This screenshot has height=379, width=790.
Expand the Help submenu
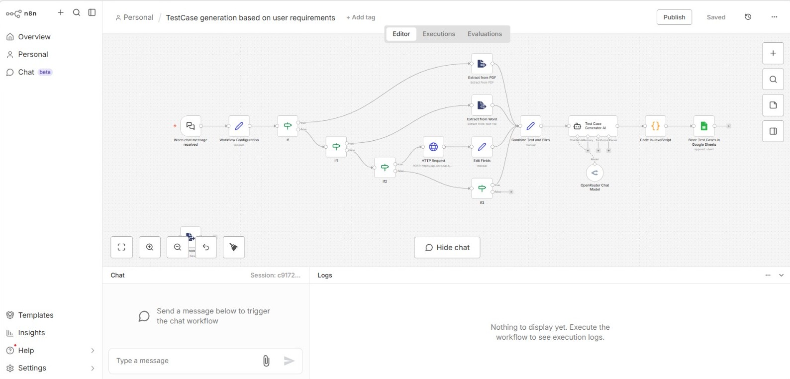click(92, 351)
